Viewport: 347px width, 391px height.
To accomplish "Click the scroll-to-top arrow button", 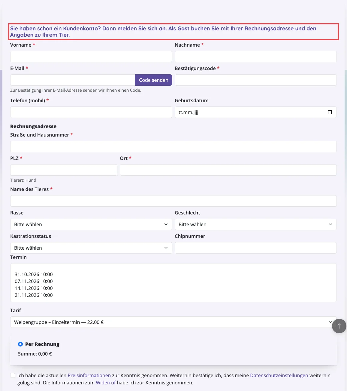I will coord(339,326).
